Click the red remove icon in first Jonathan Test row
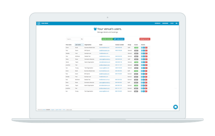 click(x=146, y=65)
